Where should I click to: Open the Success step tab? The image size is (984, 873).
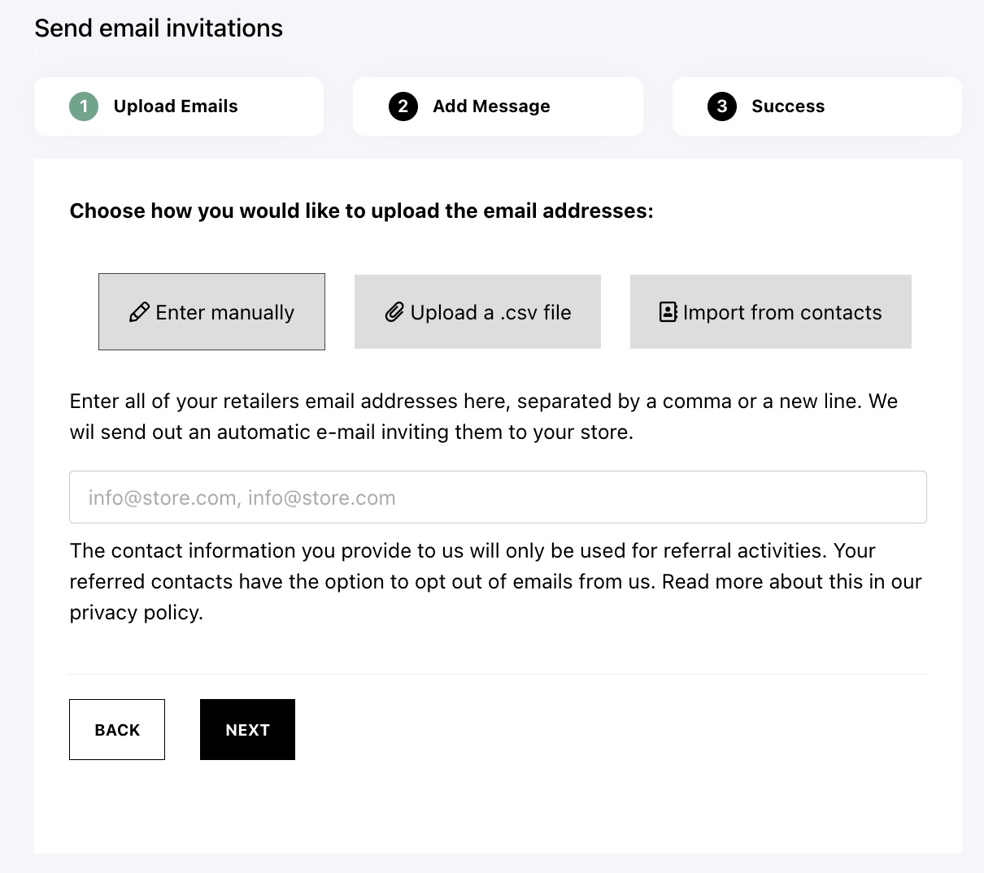coord(817,106)
